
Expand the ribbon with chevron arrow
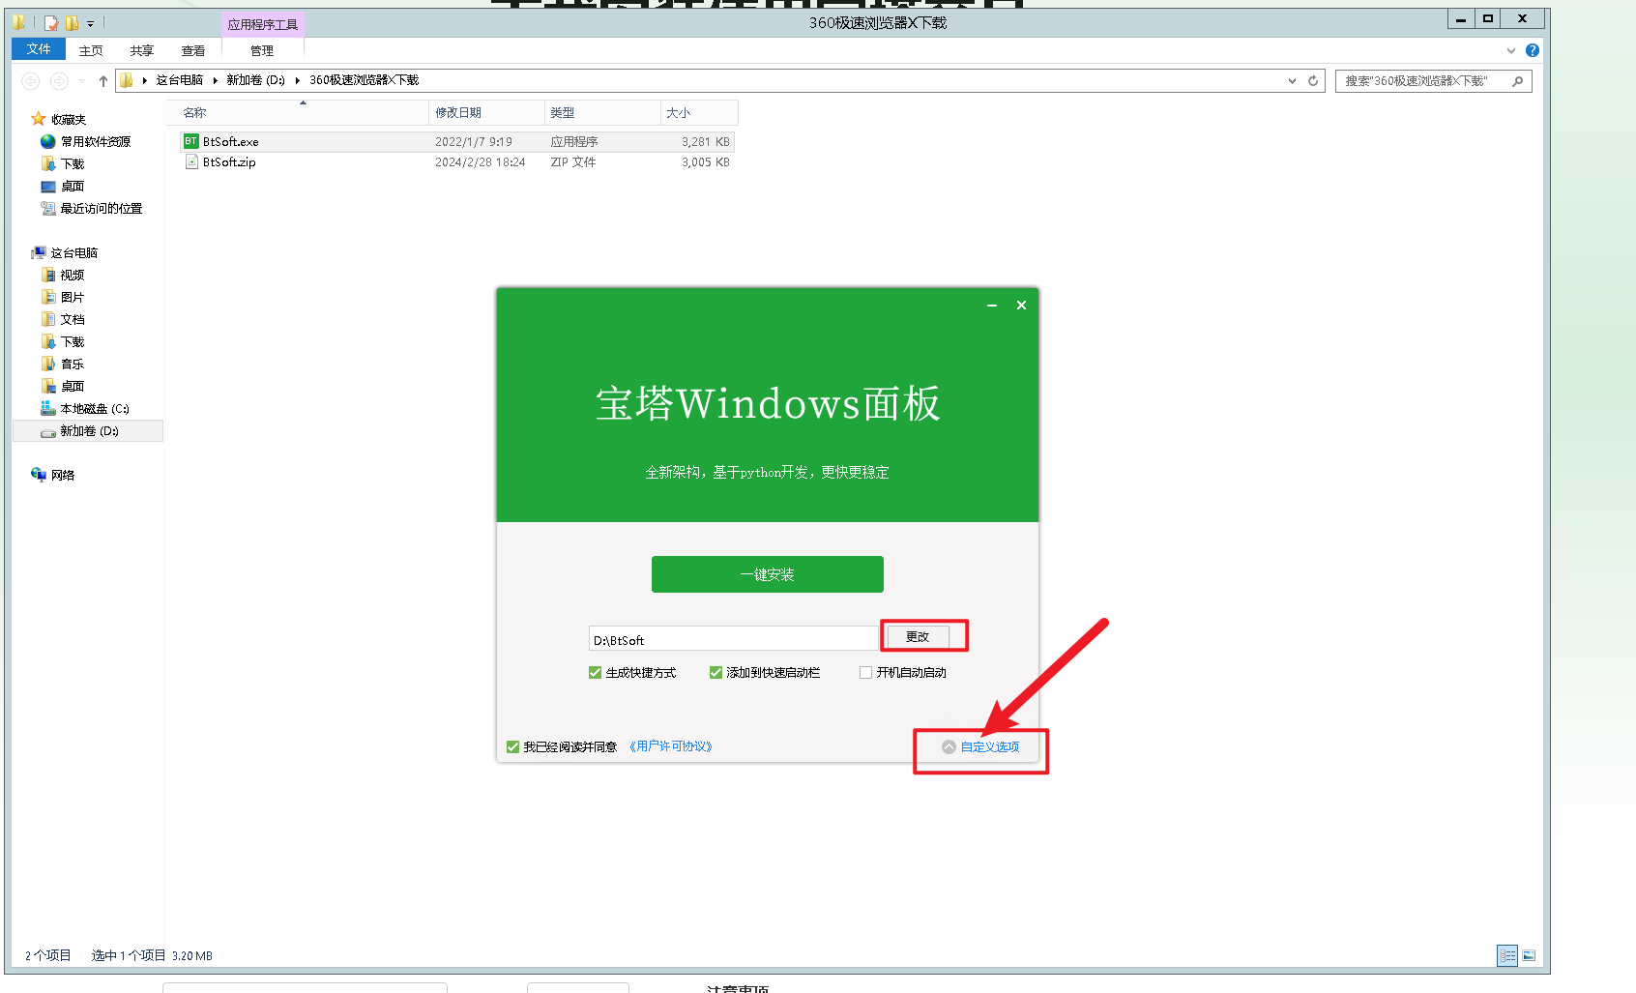click(1510, 50)
